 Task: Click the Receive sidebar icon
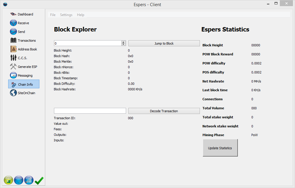pyautogui.click(x=13, y=23)
